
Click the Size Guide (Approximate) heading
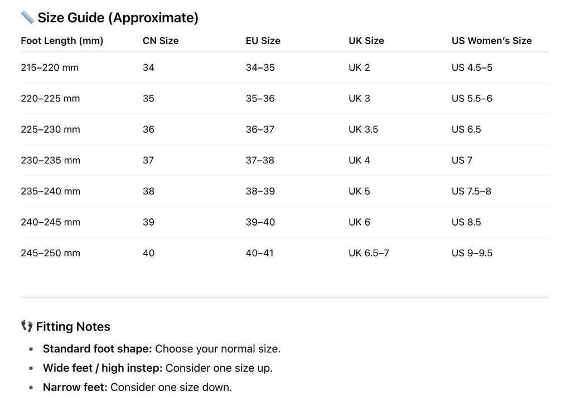click(x=118, y=18)
